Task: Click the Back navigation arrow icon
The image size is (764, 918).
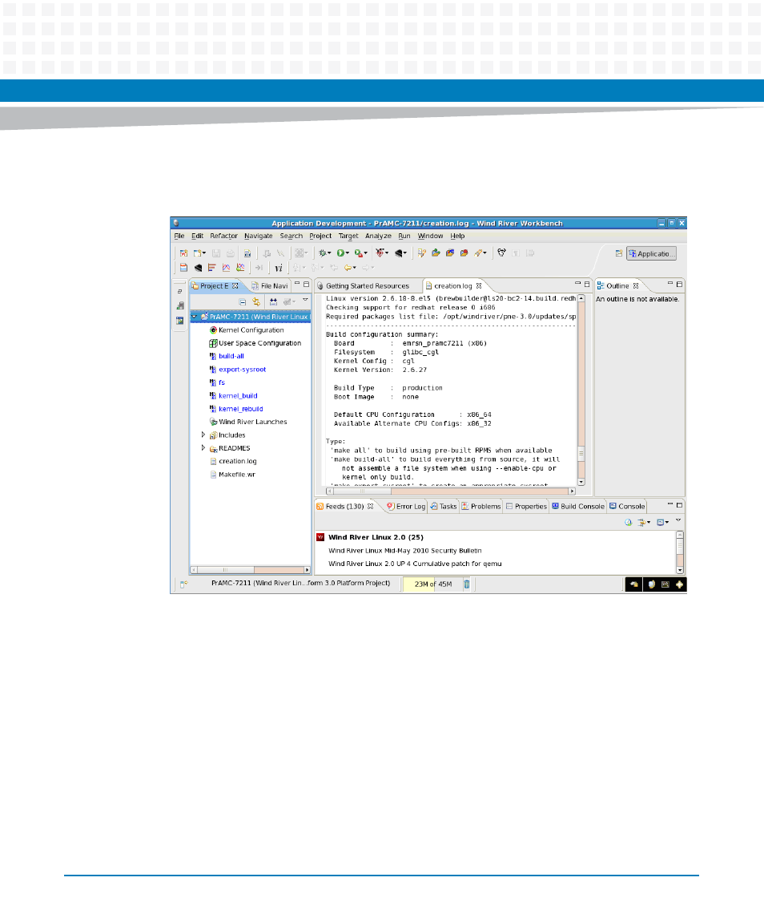Action: [348, 268]
